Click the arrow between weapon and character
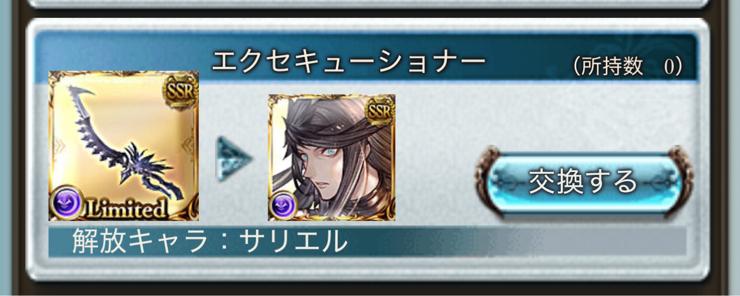The height and width of the screenshot is (296, 740). 234,158
